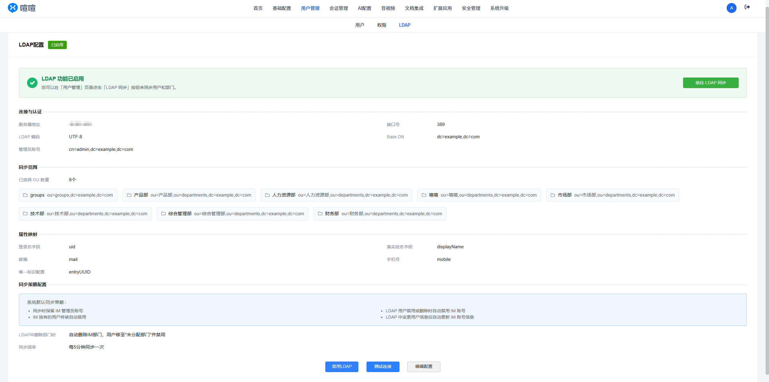
Task: Click the logout icon in the header
Action: pyautogui.click(x=747, y=7)
